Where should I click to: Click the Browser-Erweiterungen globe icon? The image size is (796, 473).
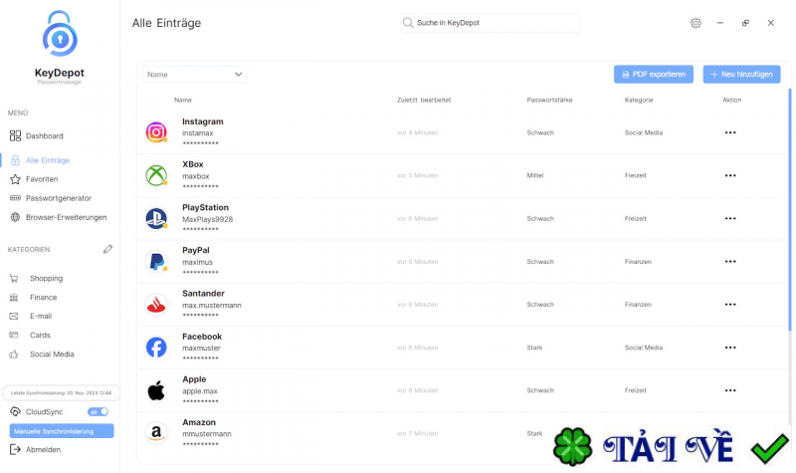pyautogui.click(x=15, y=217)
